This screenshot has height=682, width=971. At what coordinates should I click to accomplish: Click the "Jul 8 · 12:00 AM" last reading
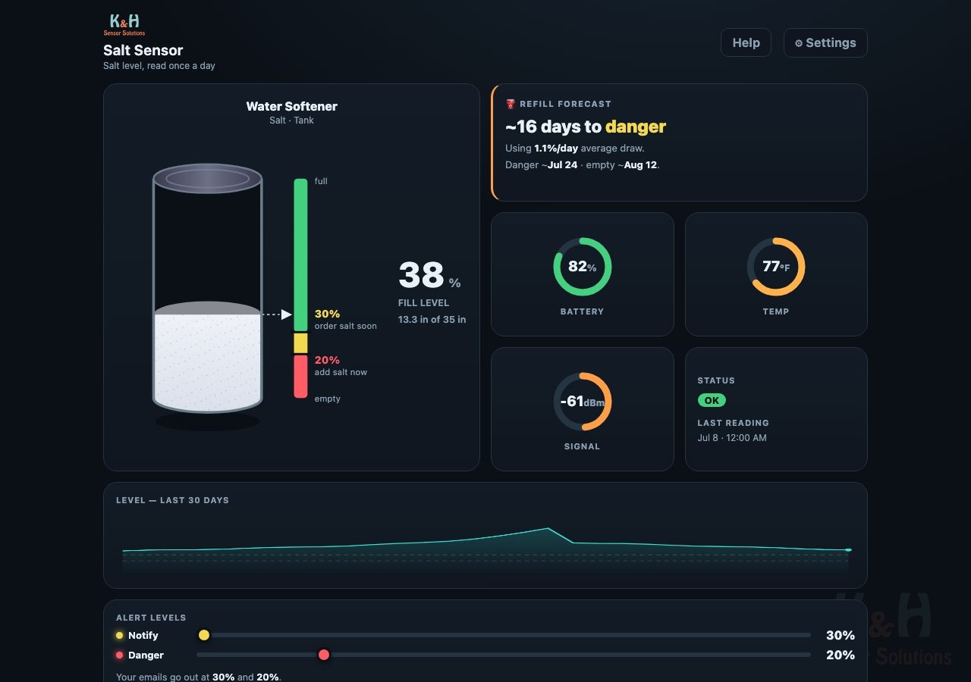tap(732, 438)
